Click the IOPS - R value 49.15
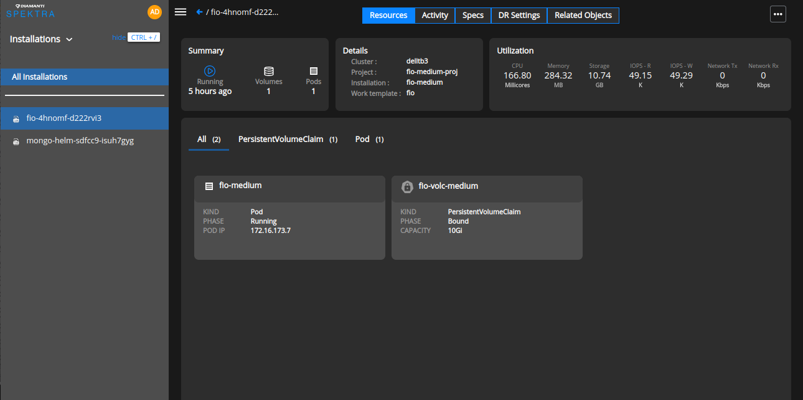The image size is (803, 400). click(641, 75)
